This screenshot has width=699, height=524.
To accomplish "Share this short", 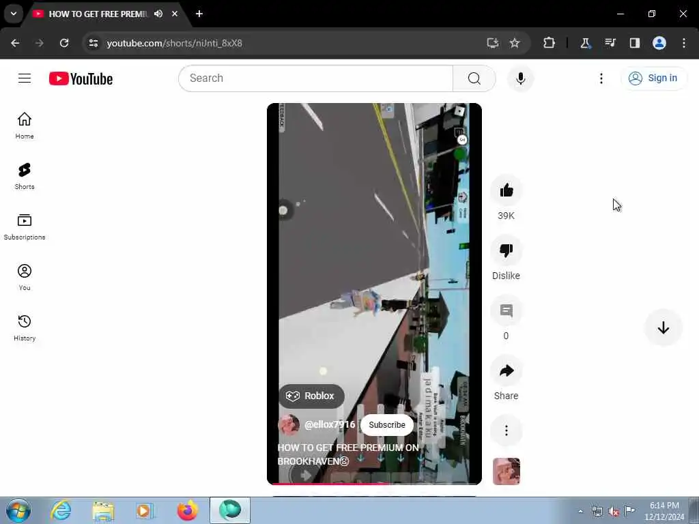I will coord(506,370).
